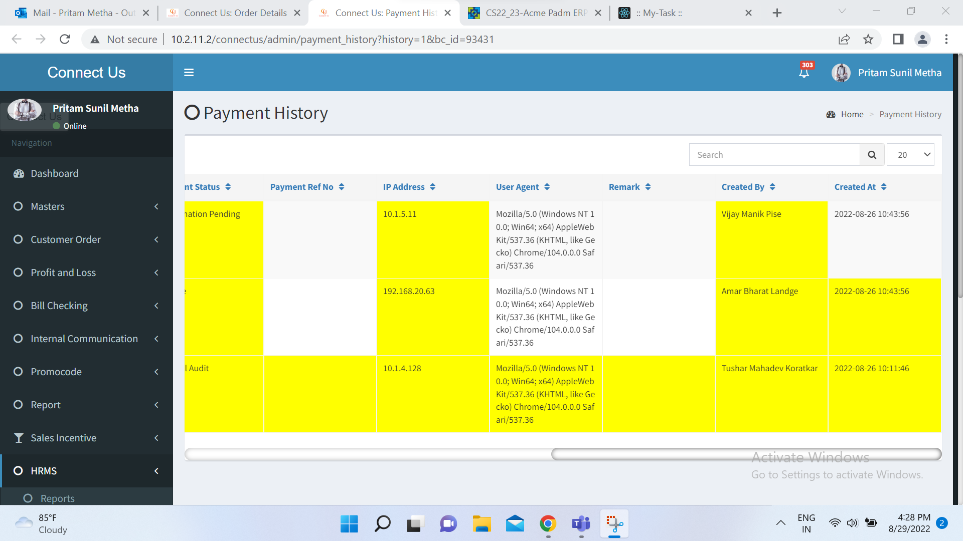Open Chrome profile avatar icon
The image size is (963, 541).
tap(922, 39)
